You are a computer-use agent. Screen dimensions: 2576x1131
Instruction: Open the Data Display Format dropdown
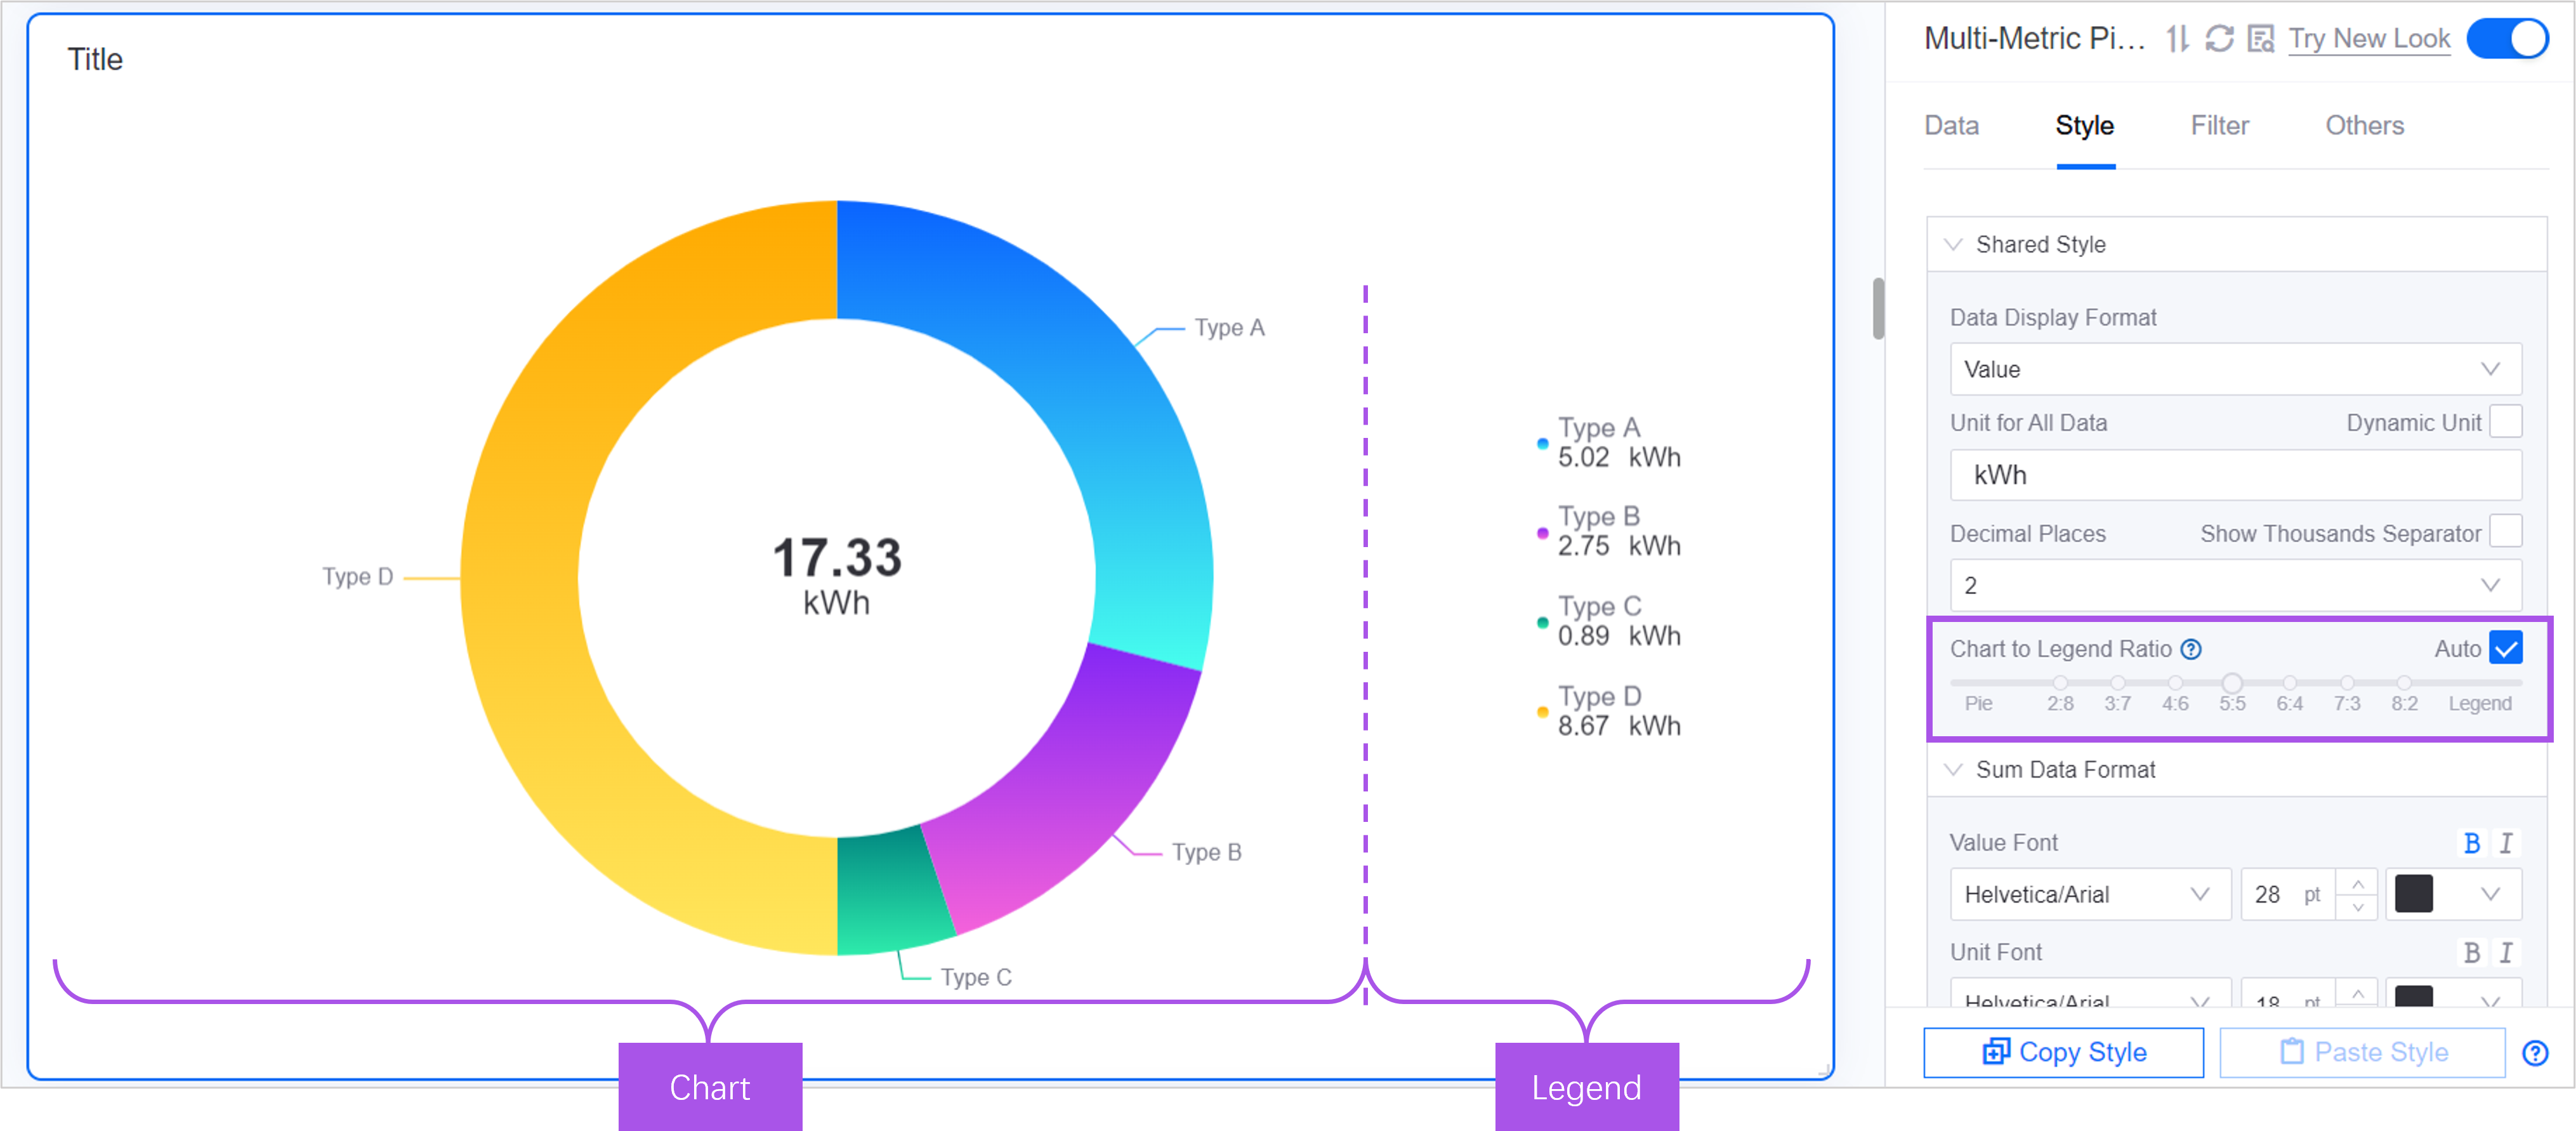click(2235, 369)
